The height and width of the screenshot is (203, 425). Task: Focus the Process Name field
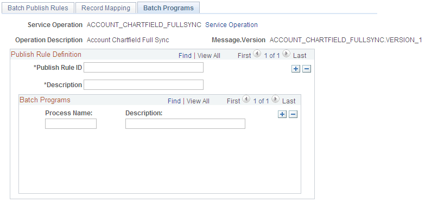click(71, 124)
